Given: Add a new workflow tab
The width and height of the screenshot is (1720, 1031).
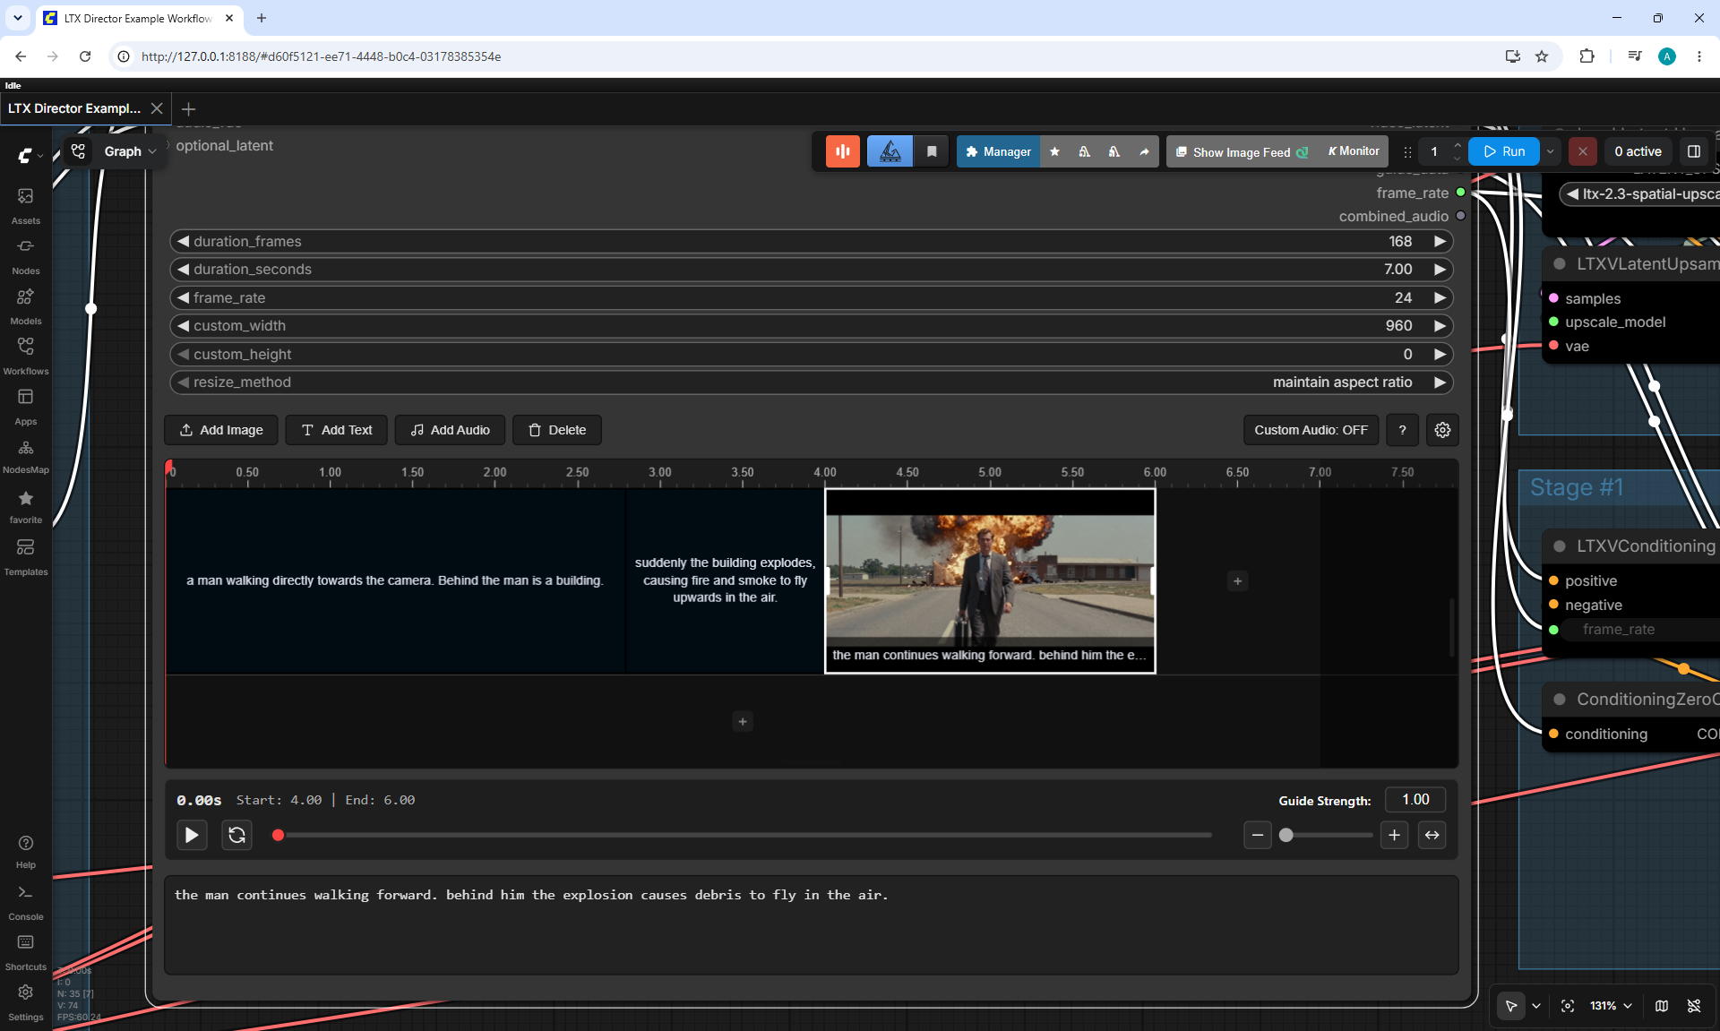Looking at the screenshot, I should pos(188,108).
